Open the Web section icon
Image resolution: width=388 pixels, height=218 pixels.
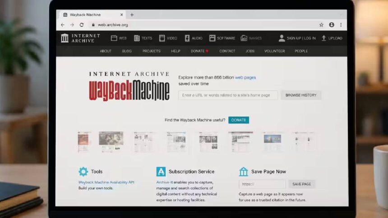[x=114, y=38]
